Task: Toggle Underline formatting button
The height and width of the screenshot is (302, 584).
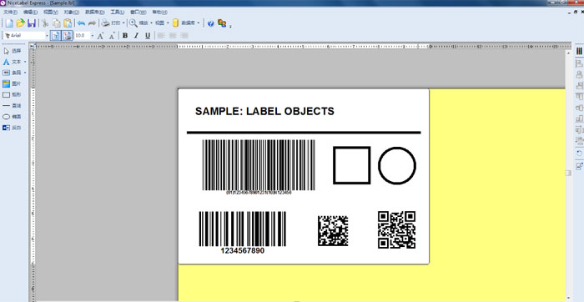Action: [x=148, y=36]
